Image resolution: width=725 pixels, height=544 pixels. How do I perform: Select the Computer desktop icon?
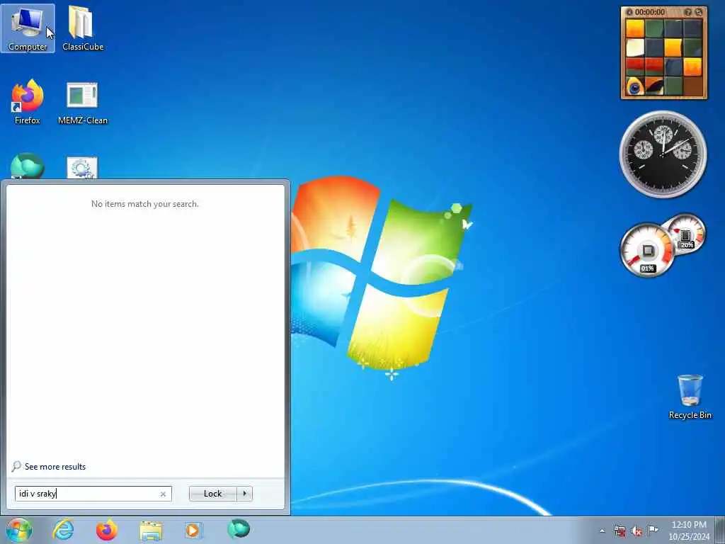point(28,28)
